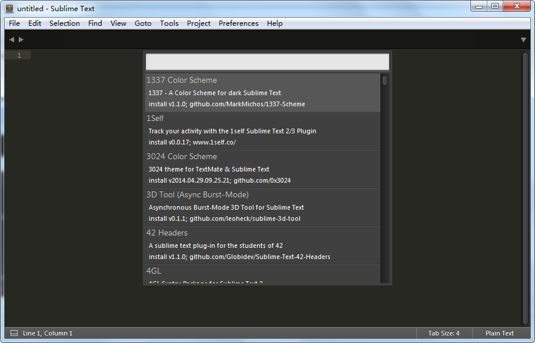Open the Preferences menu
This screenshot has width=535, height=343.
coord(239,23)
